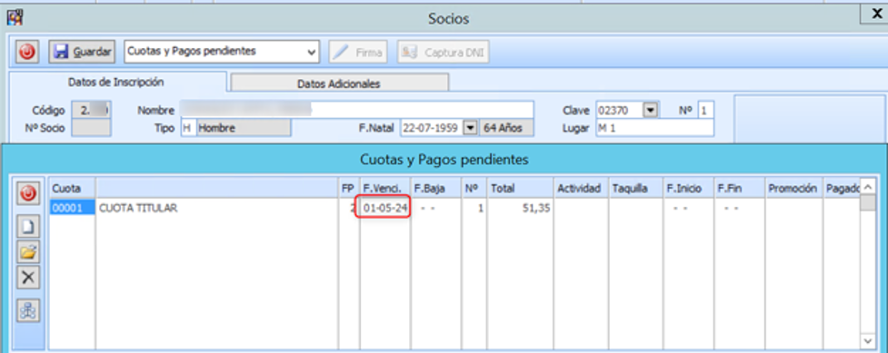
Task: Click the red power icon in Cuotas panel
Action: (x=29, y=194)
